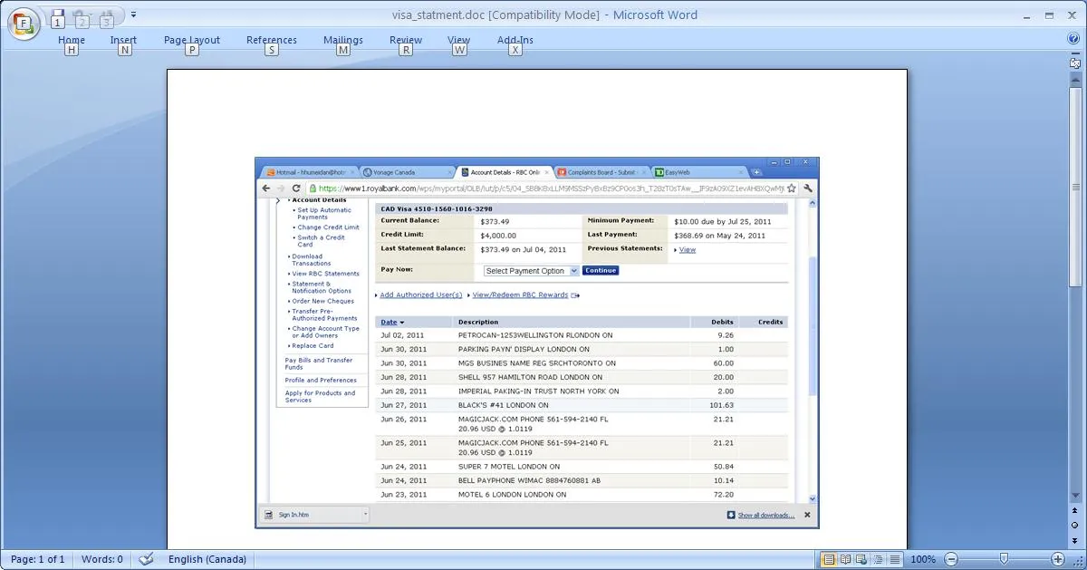
Task: Open the Insert ribbon tab
Action: 123,40
